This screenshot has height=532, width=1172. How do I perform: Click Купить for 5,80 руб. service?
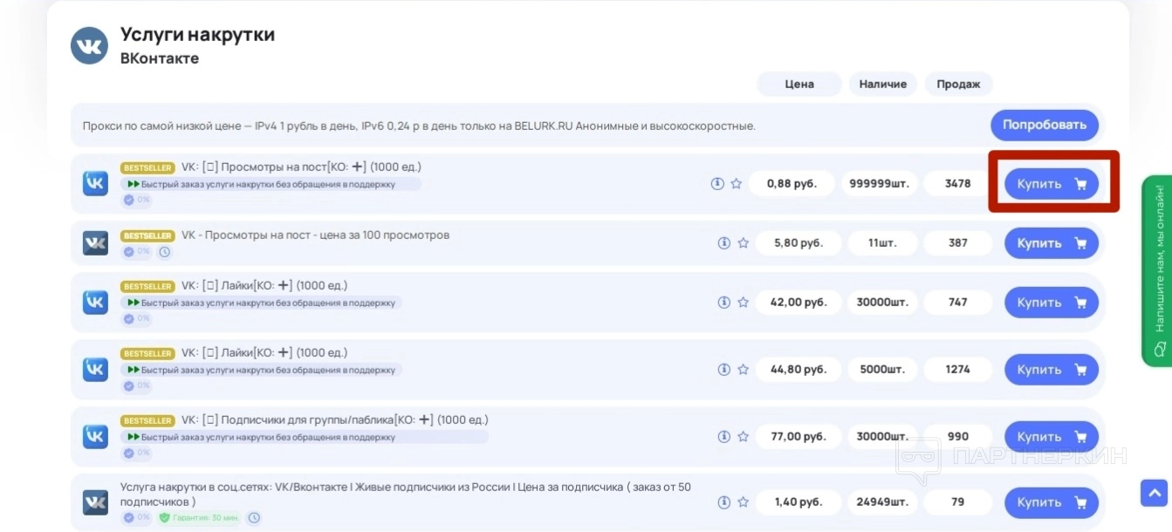point(1052,243)
